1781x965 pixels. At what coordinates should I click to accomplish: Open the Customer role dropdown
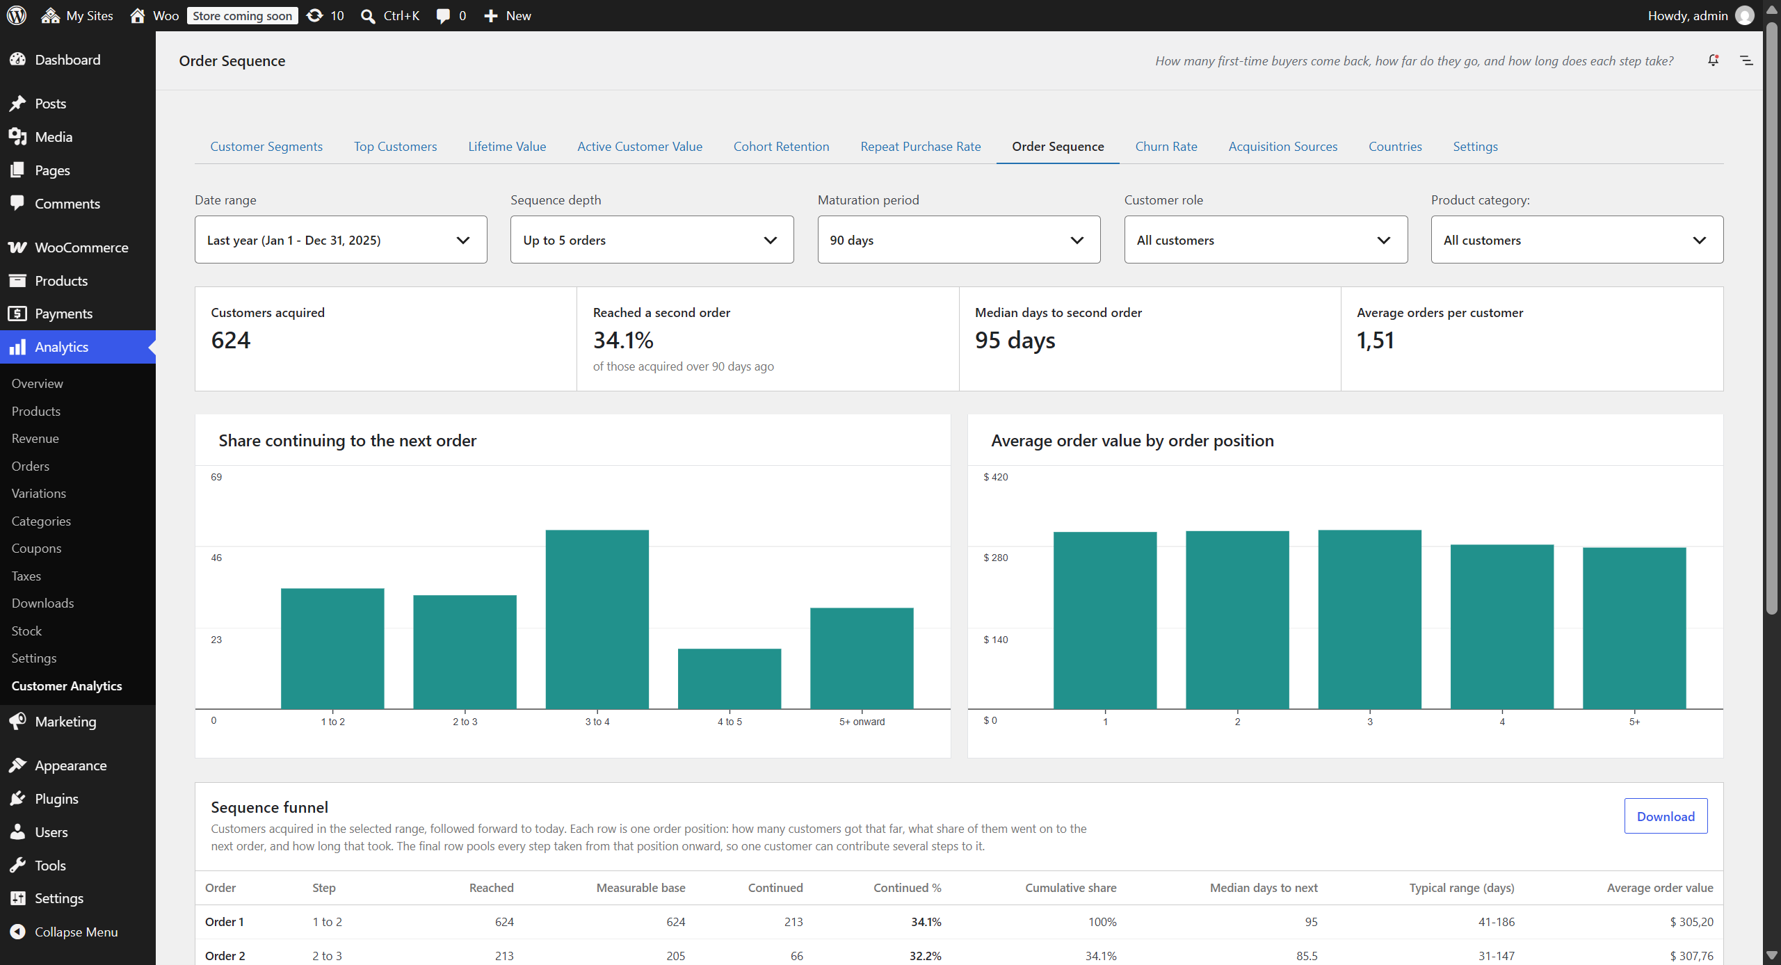point(1266,240)
